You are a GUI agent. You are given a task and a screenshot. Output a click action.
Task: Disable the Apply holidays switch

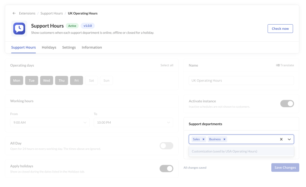click(167, 168)
